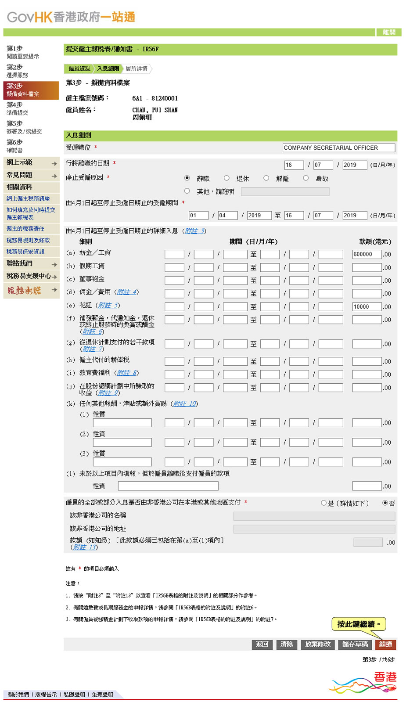Click the employment period start day field showing 01

pyautogui.click(x=198, y=216)
